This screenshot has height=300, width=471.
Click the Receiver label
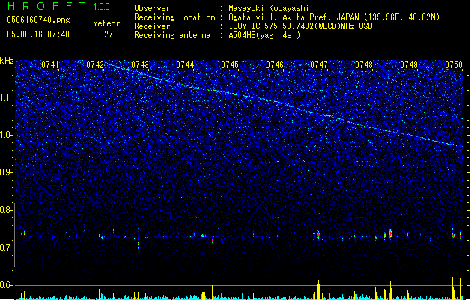(x=152, y=26)
